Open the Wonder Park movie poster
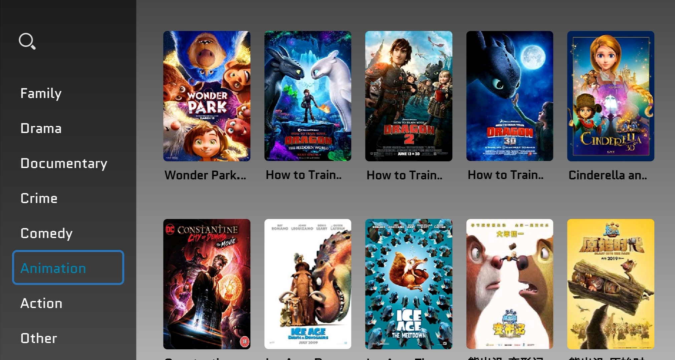675x360 pixels. coord(207,96)
